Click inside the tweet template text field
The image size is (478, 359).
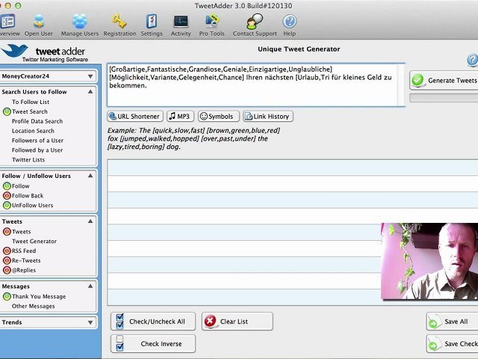pos(255,85)
